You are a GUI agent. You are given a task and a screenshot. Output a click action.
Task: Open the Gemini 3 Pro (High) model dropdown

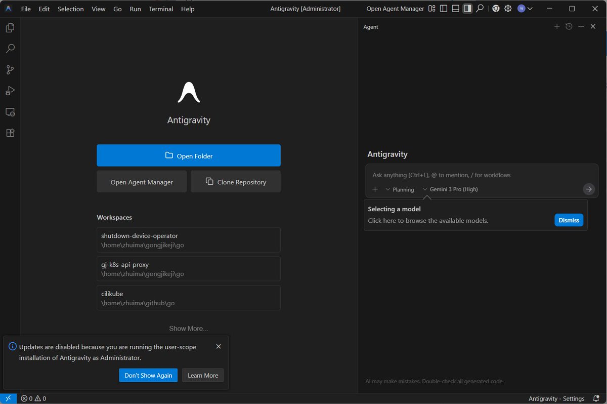point(450,189)
